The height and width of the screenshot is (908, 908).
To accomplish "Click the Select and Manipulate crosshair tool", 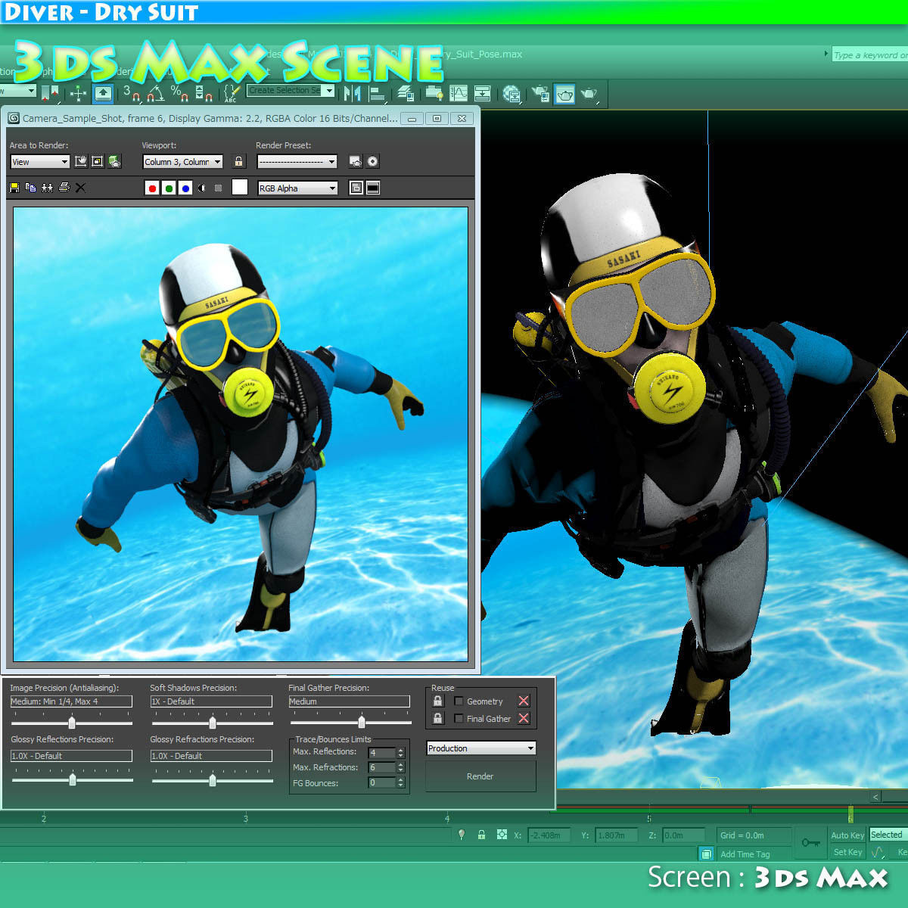I will point(78,94).
